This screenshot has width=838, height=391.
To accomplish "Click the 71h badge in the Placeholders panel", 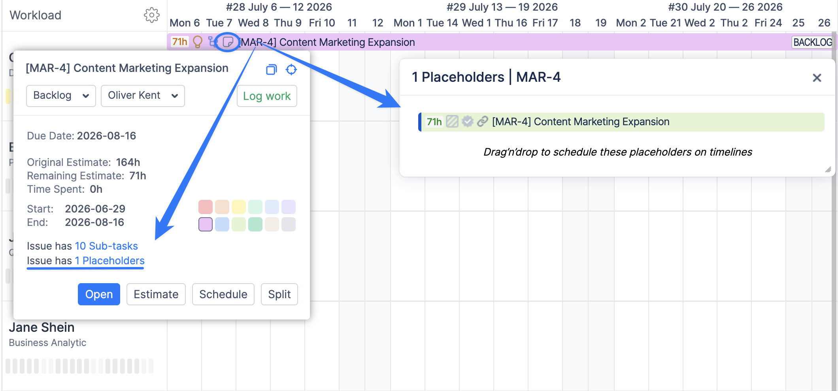I will [x=434, y=122].
